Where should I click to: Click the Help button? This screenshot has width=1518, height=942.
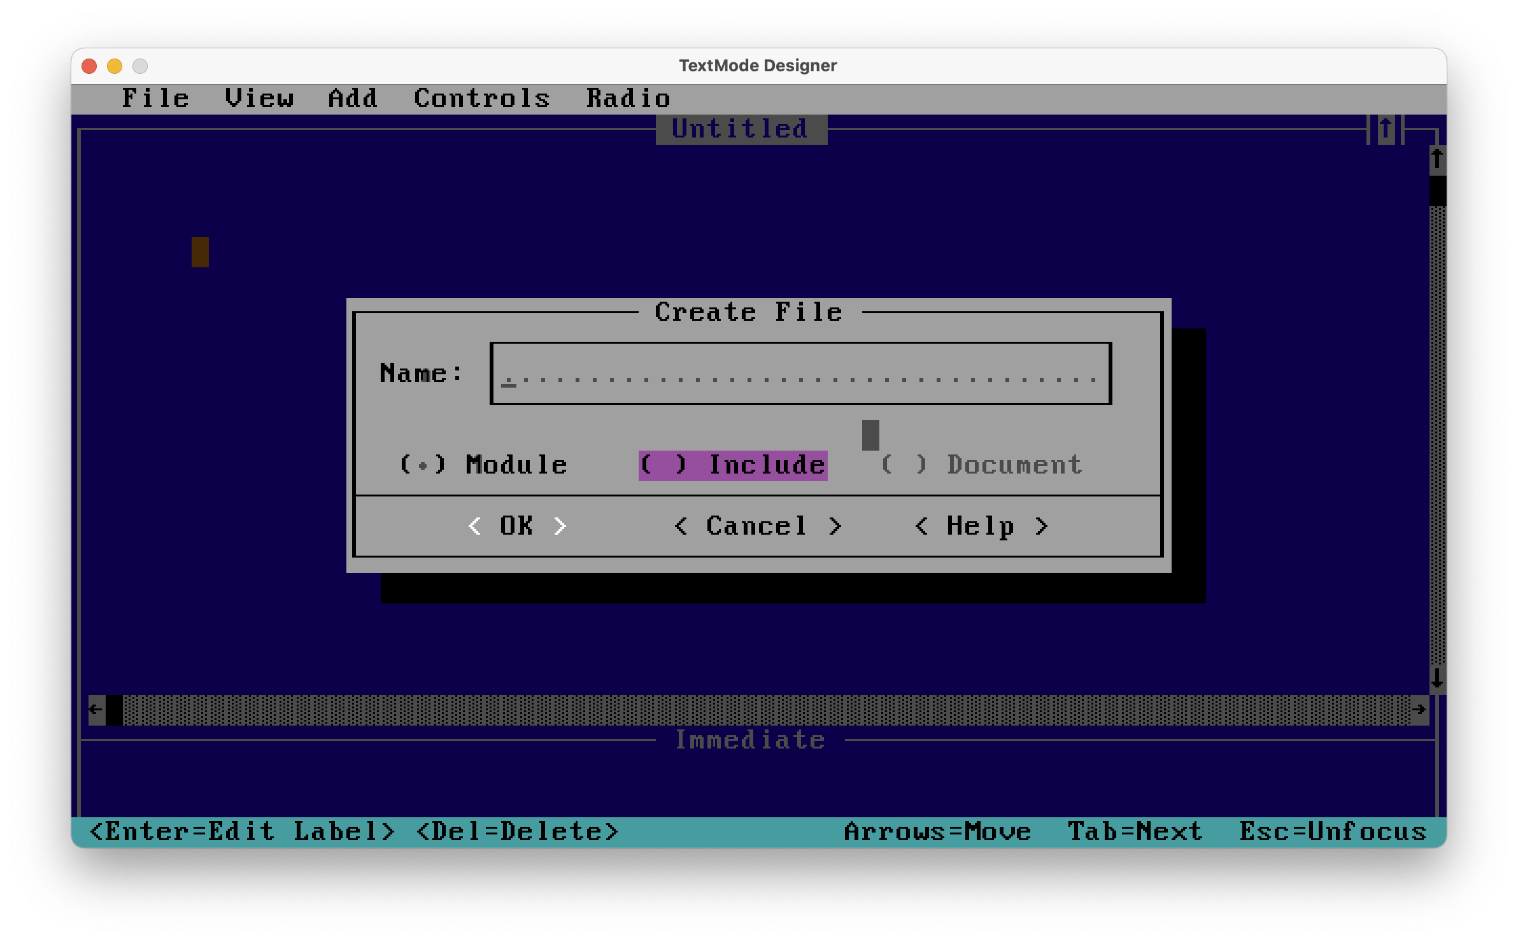tap(981, 526)
